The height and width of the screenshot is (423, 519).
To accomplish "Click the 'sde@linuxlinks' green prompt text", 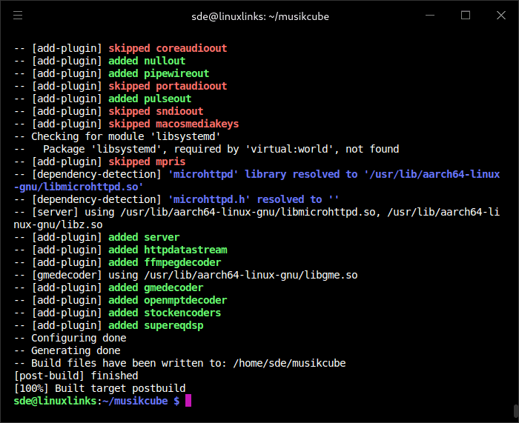I will pyautogui.click(x=56, y=401).
